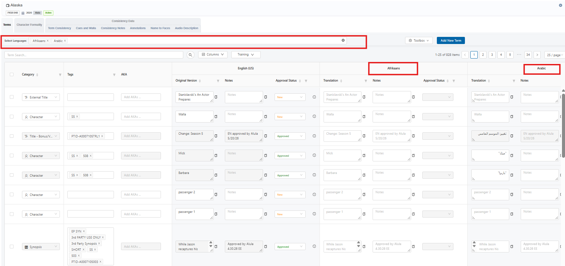Tick the passenger 2 row checkbox
The height and width of the screenshot is (266, 565).
(x=12, y=195)
